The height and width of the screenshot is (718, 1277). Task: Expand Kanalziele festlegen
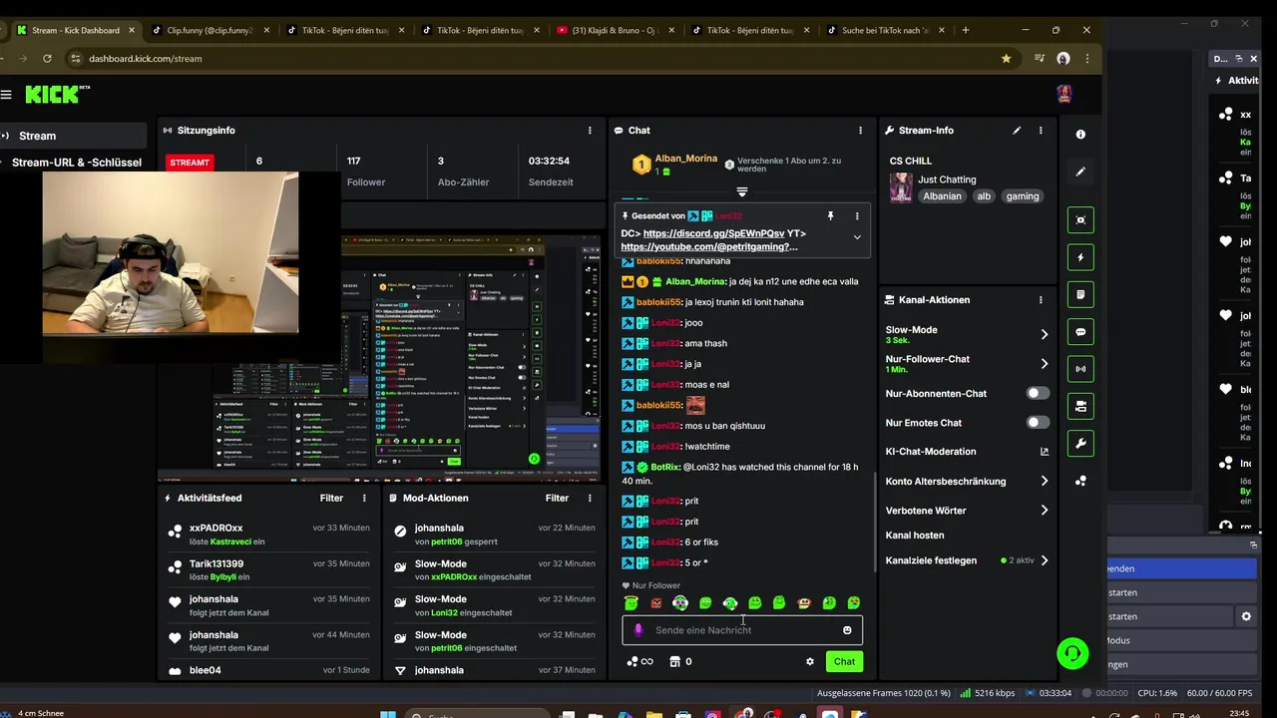(1045, 560)
